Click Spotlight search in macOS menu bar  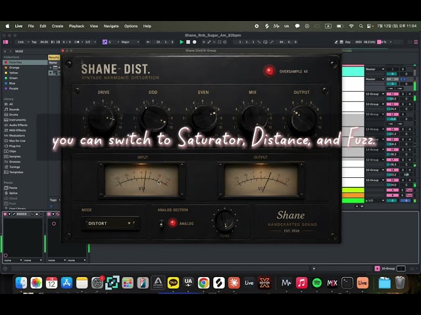(x=361, y=26)
